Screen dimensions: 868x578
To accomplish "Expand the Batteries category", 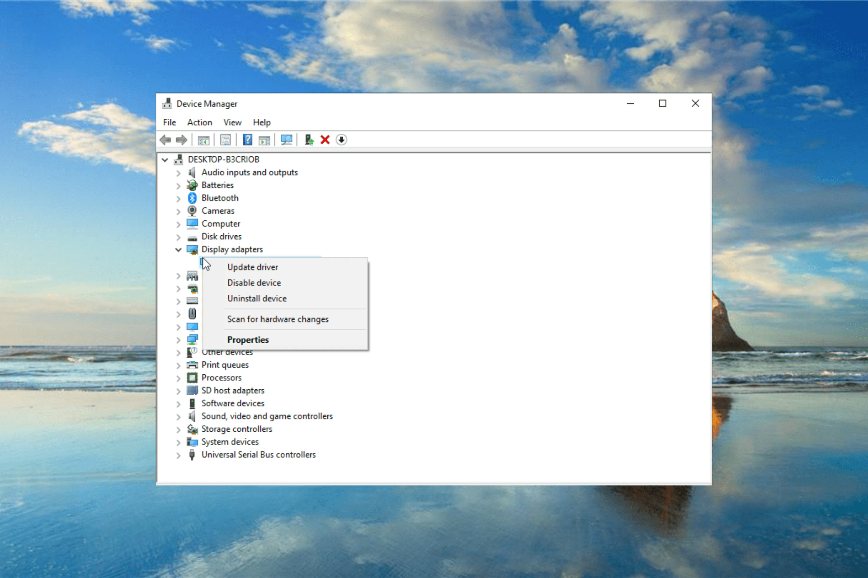I will [x=178, y=186].
